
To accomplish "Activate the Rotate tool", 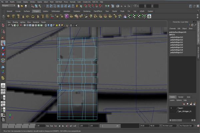I will (3, 49).
